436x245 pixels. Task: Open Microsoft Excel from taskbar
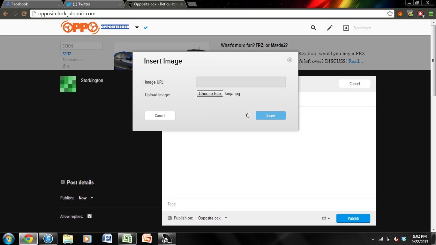click(127, 239)
